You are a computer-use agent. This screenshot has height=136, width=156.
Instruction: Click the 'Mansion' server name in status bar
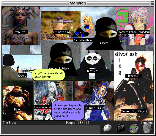(147, 123)
